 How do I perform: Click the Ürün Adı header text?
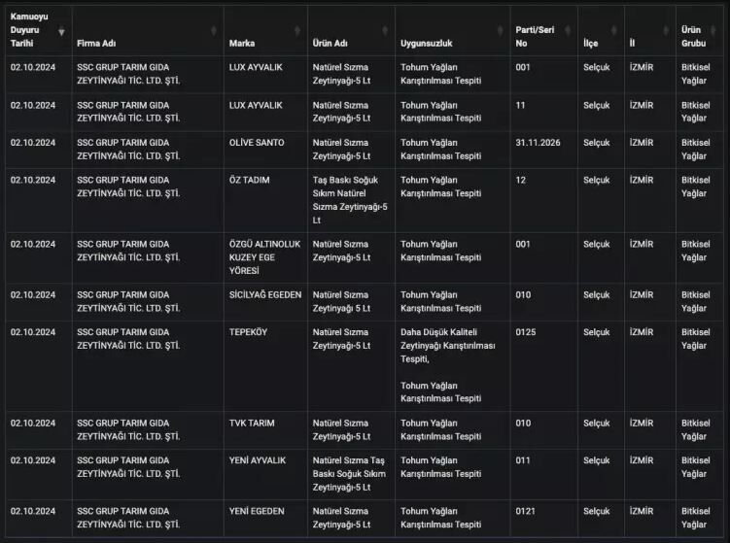[x=330, y=44]
